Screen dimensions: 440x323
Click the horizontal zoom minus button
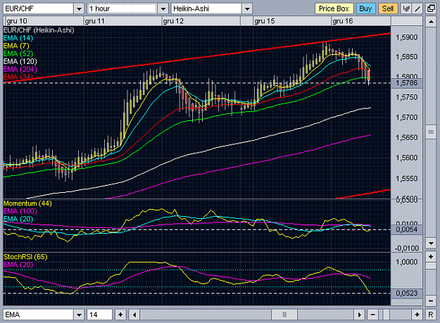(372, 315)
